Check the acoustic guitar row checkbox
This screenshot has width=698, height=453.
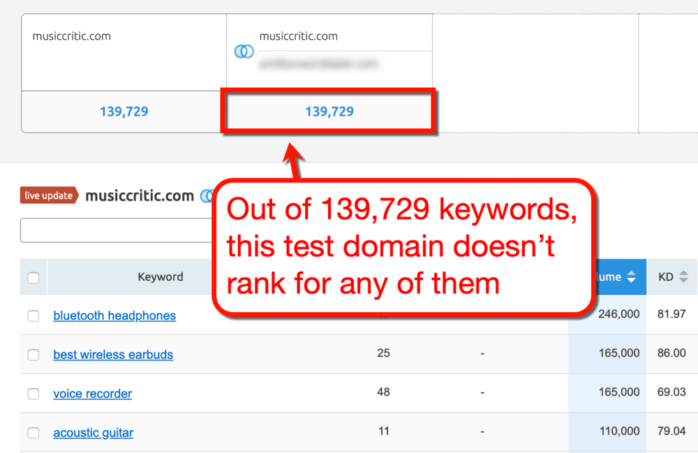33,433
